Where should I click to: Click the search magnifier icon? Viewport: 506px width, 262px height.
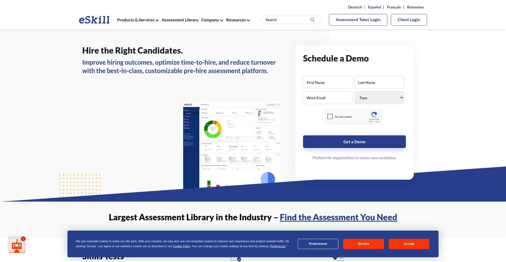[312, 20]
